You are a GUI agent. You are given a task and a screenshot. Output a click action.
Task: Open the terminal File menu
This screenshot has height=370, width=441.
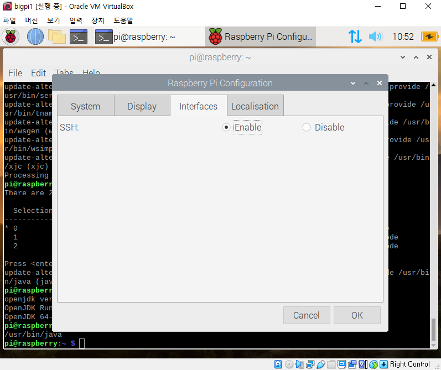click(x=15, y=73)
